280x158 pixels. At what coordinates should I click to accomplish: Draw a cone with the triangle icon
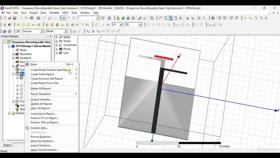click(x=62, y=25)
